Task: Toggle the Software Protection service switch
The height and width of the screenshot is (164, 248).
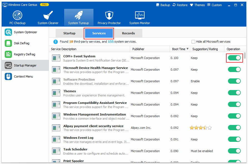Action: [234, 81]
